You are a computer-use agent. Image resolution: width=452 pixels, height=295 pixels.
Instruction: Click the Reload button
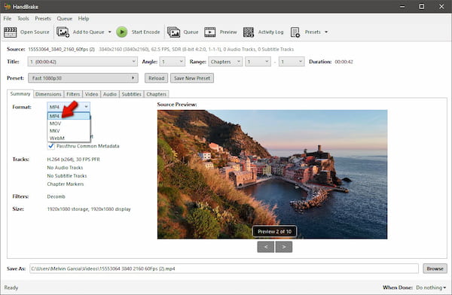click(x=156, y=78)
